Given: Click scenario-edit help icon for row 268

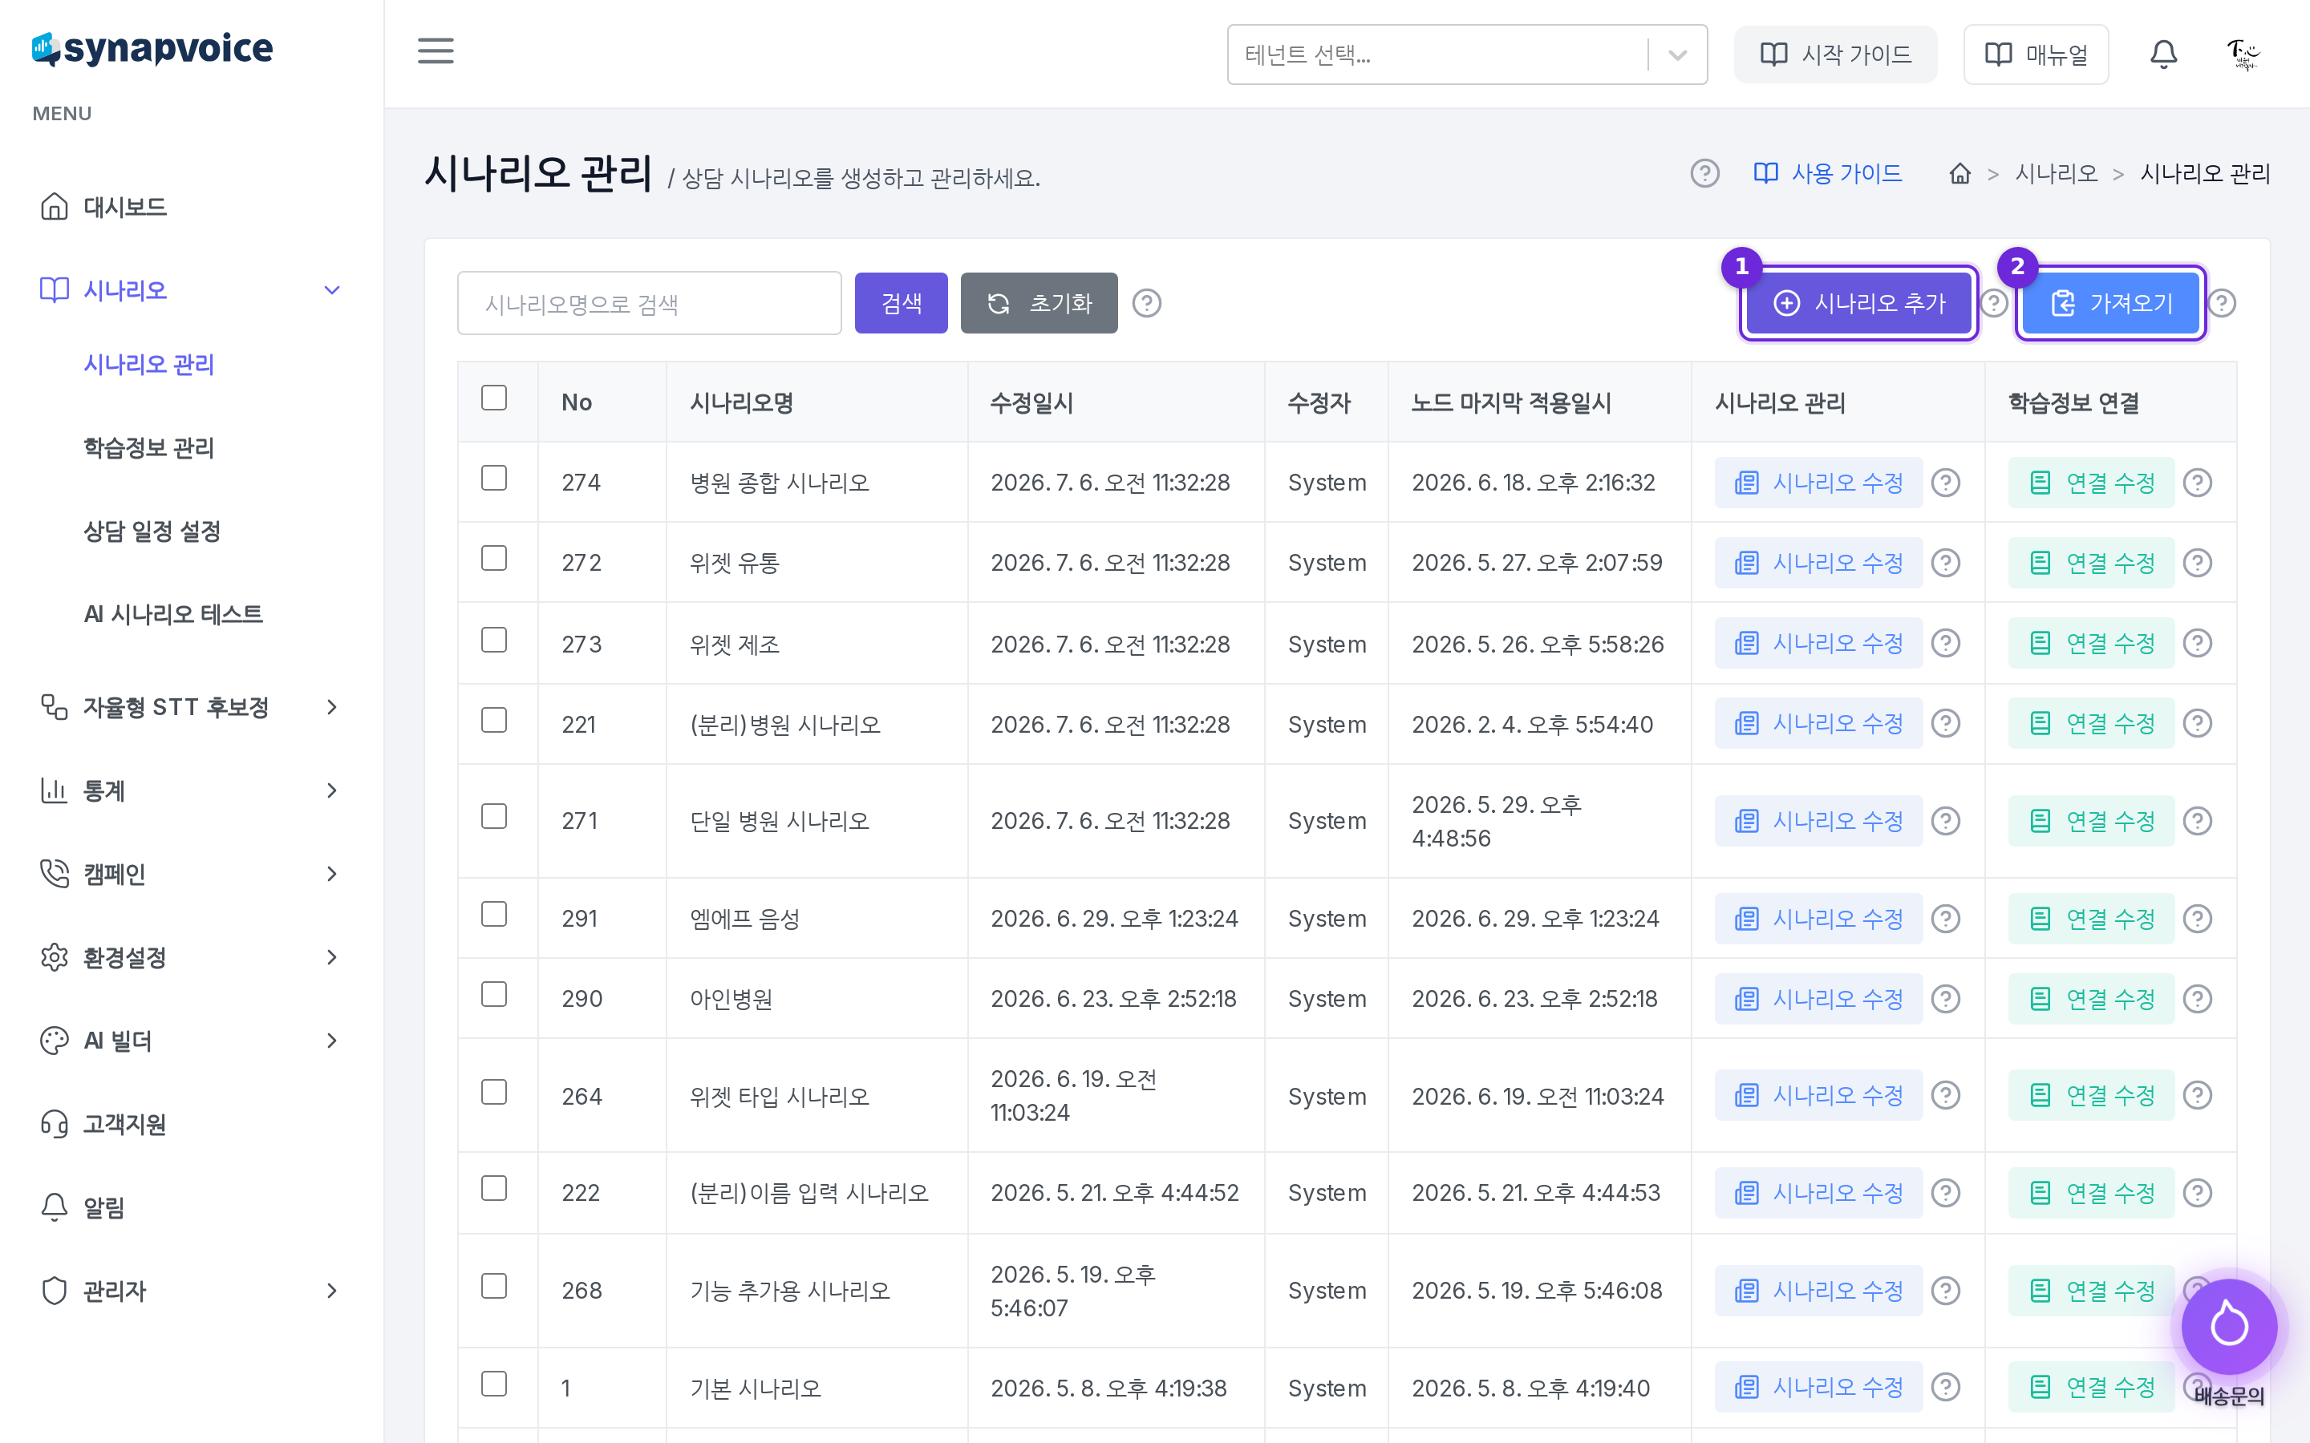Looking at the screenshot, I should coord(1945,1291).
